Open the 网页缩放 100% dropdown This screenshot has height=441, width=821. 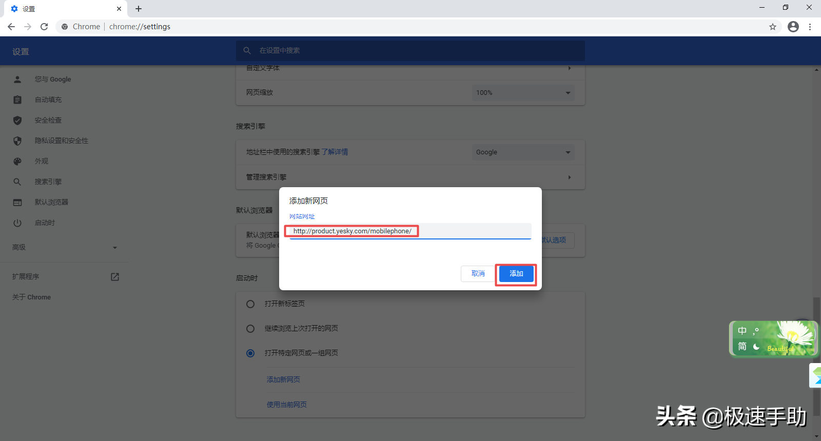(523, 93)
